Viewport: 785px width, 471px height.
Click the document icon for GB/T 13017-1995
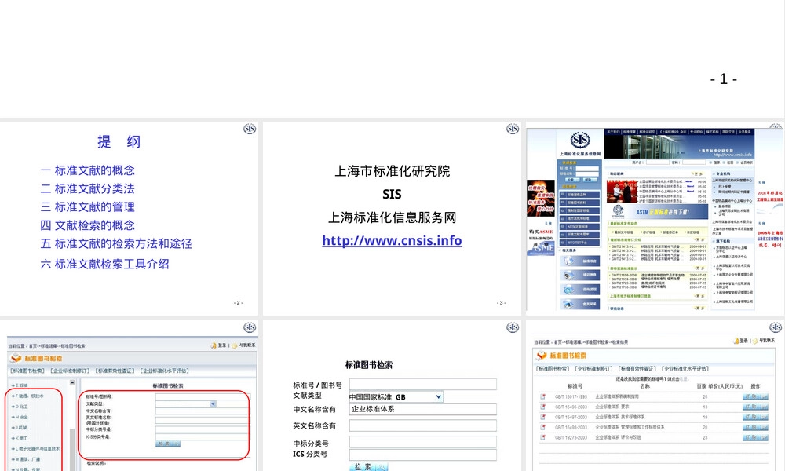click(x=542, y=397)
